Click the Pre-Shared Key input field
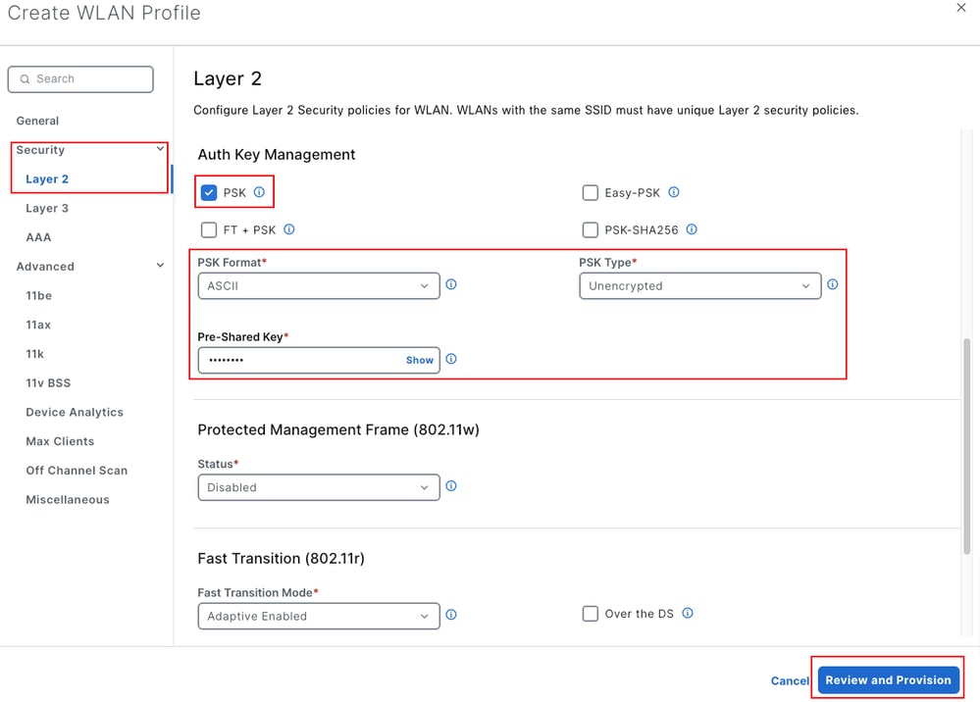 tap(319, 361)
